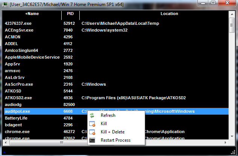This screenshot has width=238, height=156.
Task: Select the BatteryLife process
Action: point(16,118)
